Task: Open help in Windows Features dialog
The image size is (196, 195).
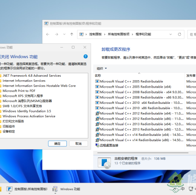Action: point(85,56)
